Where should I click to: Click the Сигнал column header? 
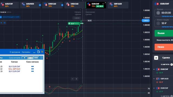(14, 62)
